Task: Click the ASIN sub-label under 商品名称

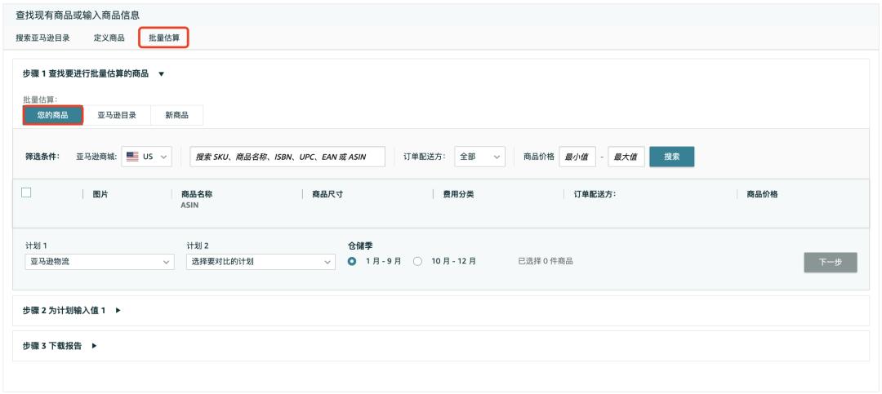Action: (x=189, y=205)
